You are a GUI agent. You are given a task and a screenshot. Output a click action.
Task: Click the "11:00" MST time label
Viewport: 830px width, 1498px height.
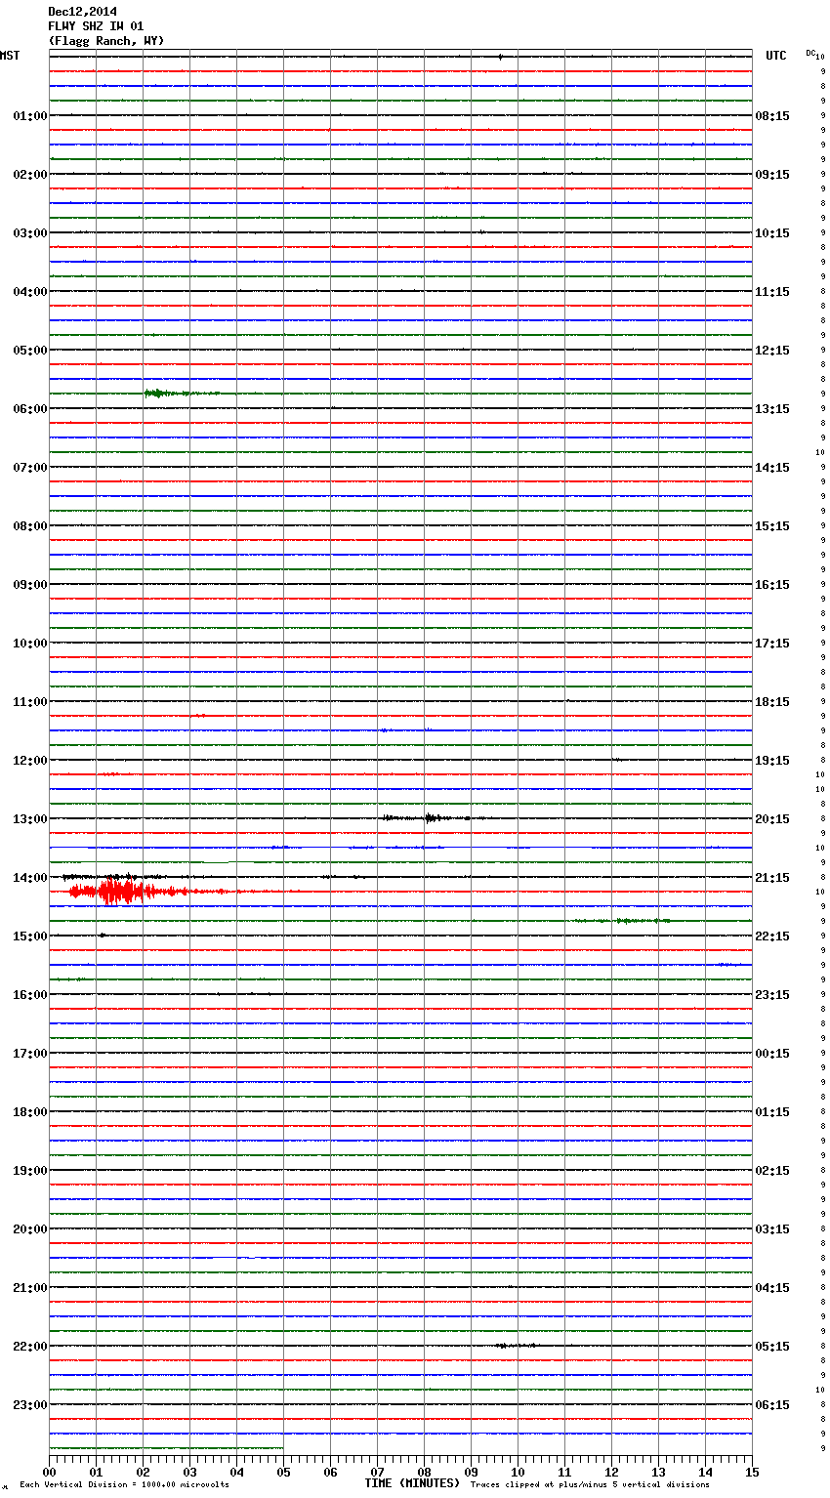tap(30, 702)
